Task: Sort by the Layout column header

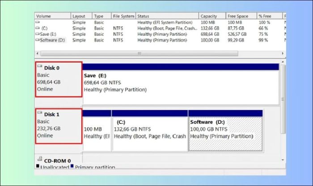Action: coord(81,16)
